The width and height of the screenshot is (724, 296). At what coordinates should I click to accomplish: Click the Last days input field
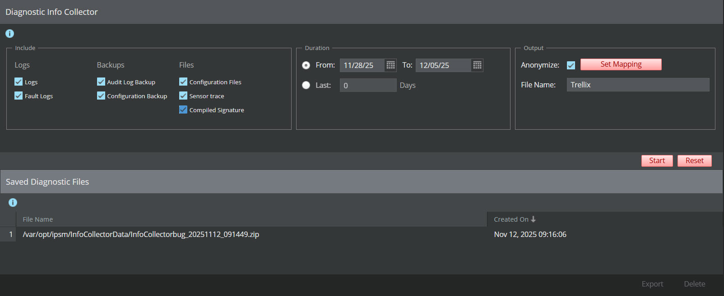[368, 85]
